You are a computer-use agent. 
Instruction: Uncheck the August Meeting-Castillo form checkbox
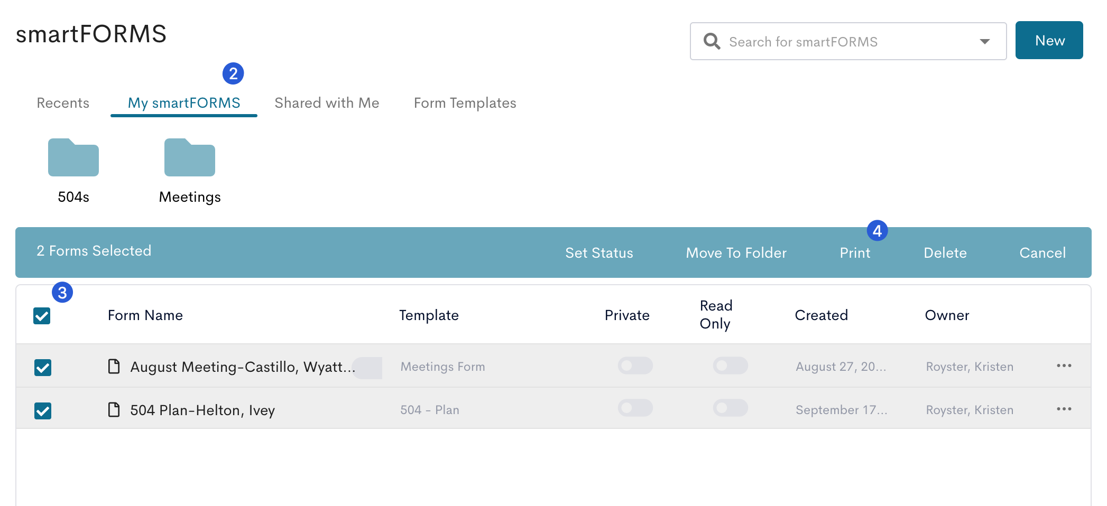43,367
